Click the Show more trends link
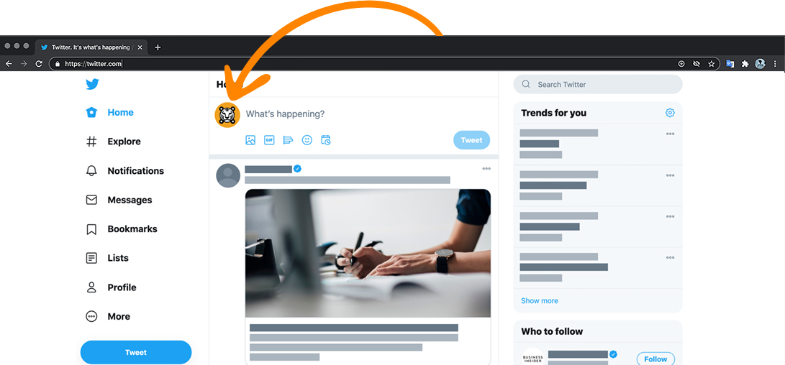Screen dimensions: 785x365 (539, 301)
